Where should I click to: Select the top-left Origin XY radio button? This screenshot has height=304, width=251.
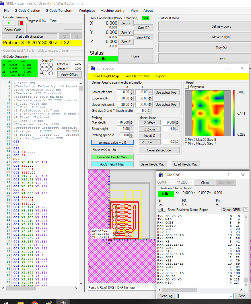(x=42, y=65)
